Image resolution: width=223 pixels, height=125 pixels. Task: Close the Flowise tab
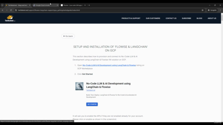85,5
